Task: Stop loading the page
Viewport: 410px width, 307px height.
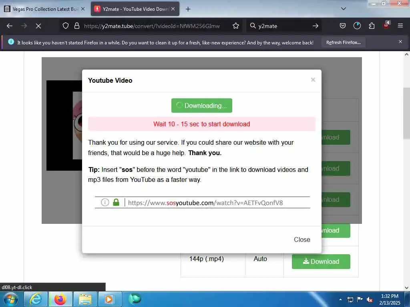Action: 38,26
